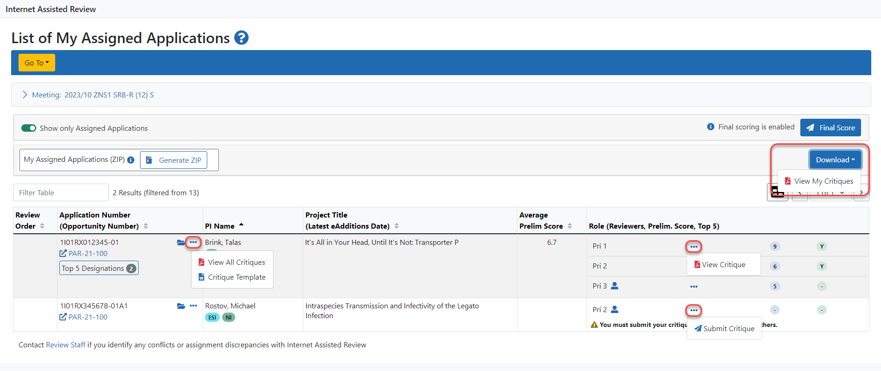Click the Y badge in Pri 1 row
881x371 pixels.
click(x=822, y=246)
